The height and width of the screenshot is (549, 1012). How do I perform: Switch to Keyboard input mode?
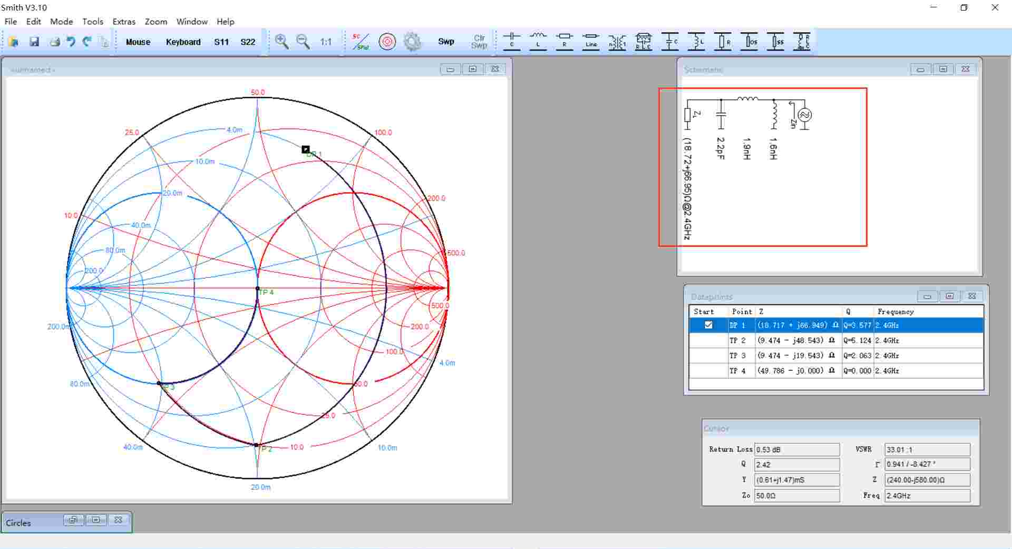pyautogui.click(x=183, y=42)
